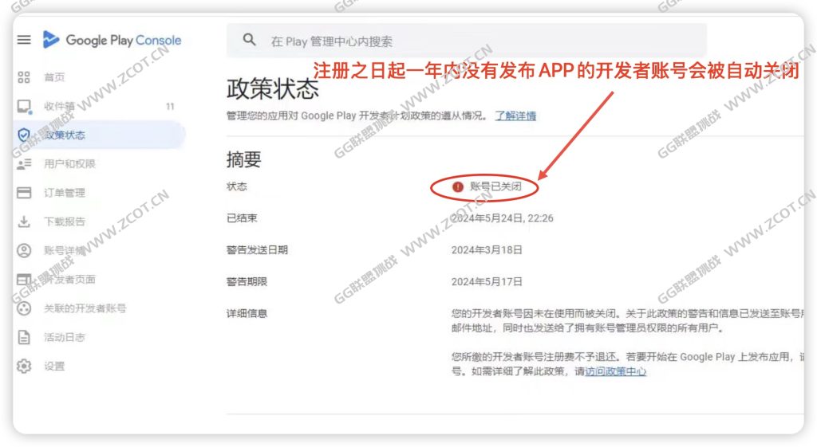Click the 订单管理 card icon
This screenshot has height=447, width=817.
(24, 193)
